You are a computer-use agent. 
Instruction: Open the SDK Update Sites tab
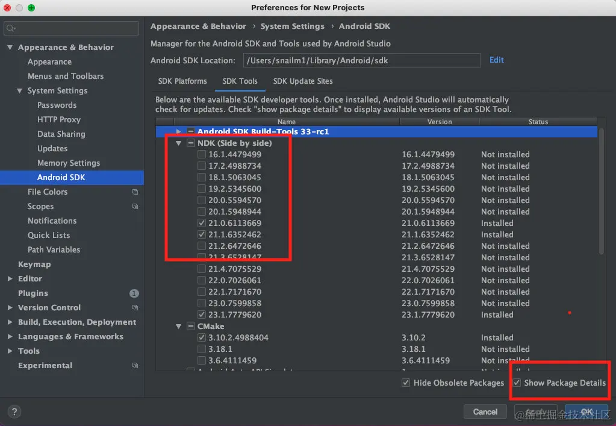pyautogui.click(x=303, y=81)
